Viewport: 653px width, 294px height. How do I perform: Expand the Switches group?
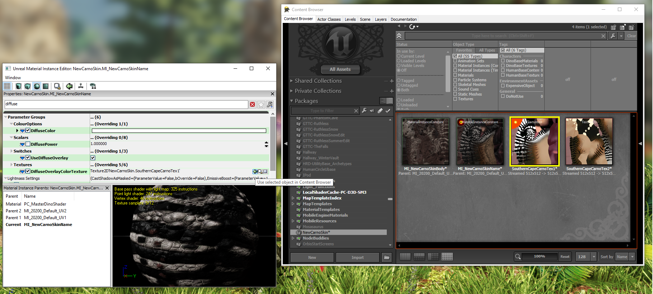11,151
